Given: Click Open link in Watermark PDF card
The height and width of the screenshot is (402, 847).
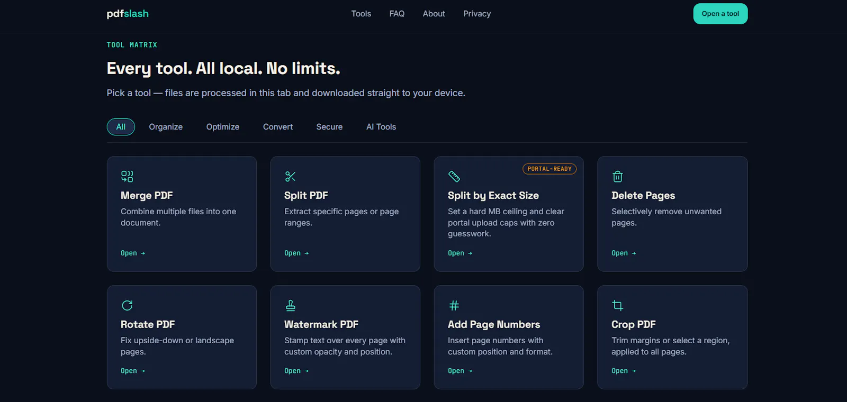Looking at the screenshot, I should pyautogui.click(x=296, y=371).
